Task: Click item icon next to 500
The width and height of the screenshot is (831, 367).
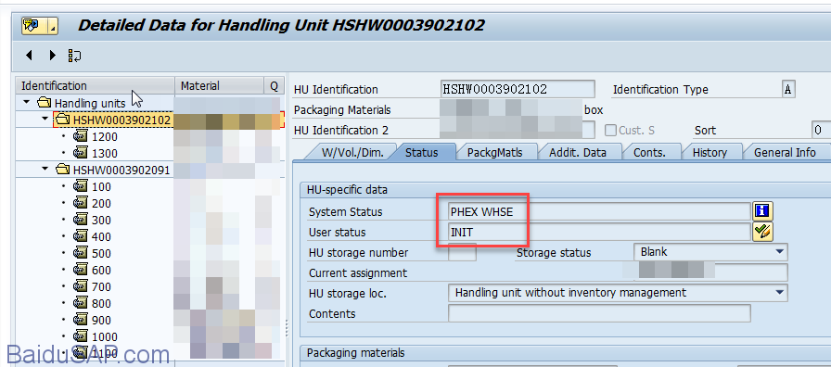Action: coord(81,253)
